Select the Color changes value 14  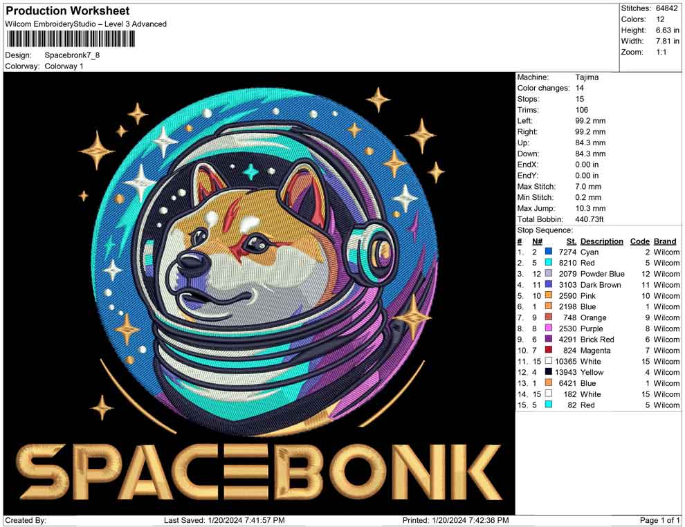(580, 89)
